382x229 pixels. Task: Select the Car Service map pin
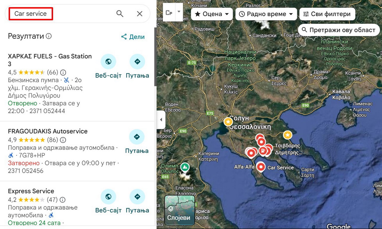point(261,167)
